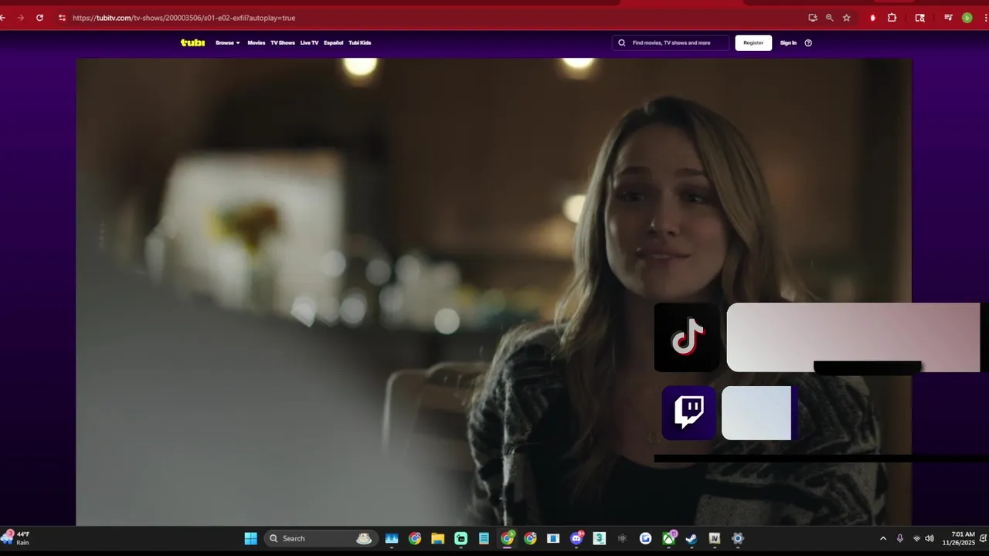The width and height of the screenshot is (989, 556).
Task: Open Settings gear in taskbar
Action: pos(738,538)
